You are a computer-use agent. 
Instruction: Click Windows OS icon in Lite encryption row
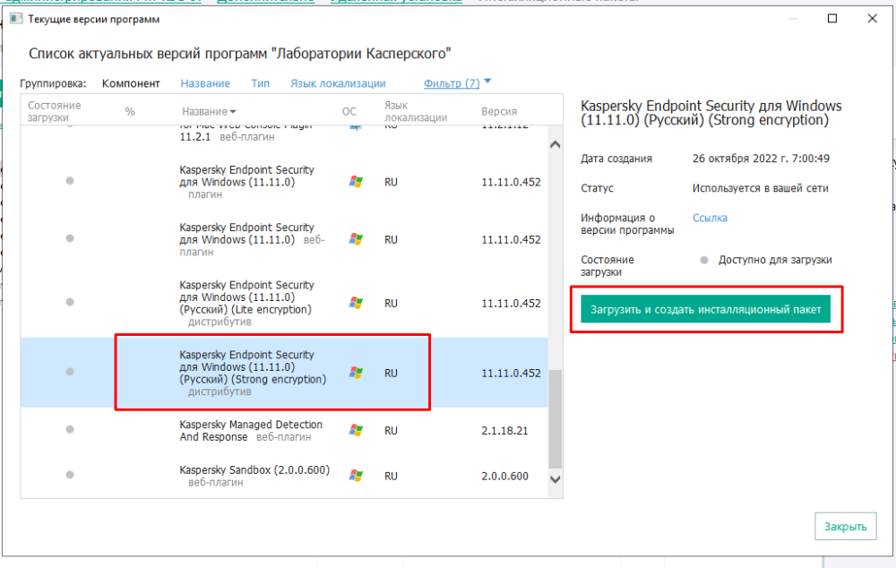click(356, 303)
